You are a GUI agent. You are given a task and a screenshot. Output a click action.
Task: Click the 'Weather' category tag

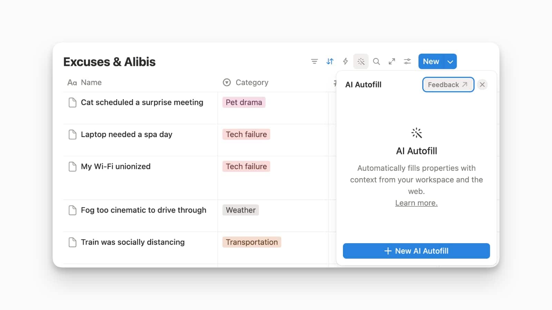[240, 210]
